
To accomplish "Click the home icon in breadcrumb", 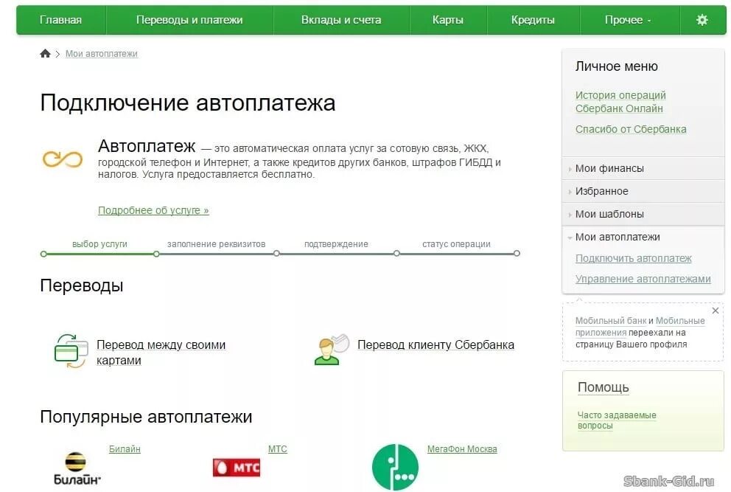I will [45, 54].
